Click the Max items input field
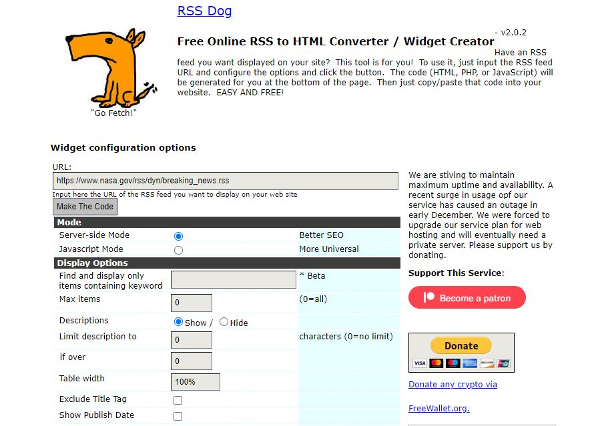 pos(191,303)
